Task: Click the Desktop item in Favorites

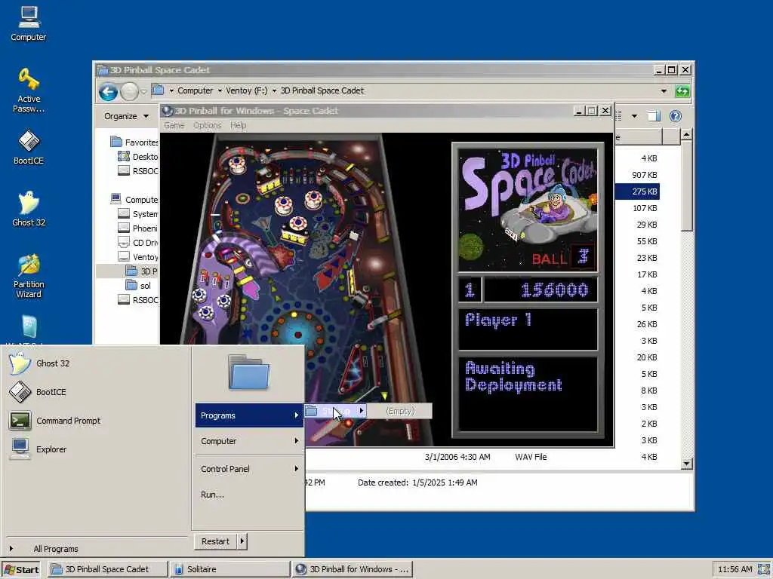Action: [138, 157]
